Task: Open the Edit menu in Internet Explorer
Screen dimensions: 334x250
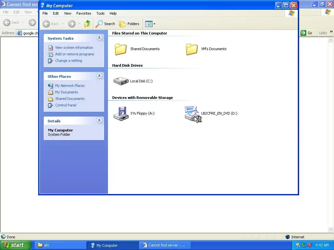Action: point(16,12)
